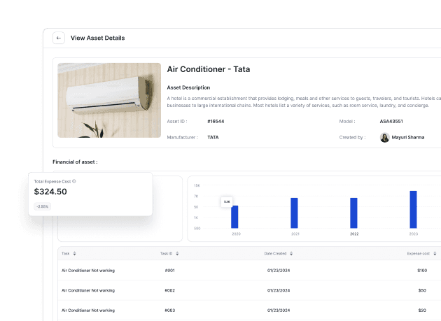Screen dimensions: 441x321
Task: Click the 5.5K chart tooltip
Action: [x=227, y=201]
